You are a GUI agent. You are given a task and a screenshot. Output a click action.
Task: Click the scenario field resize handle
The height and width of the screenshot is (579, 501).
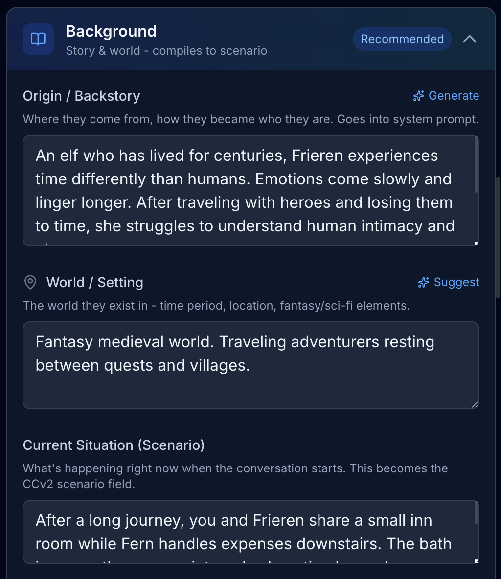point(476,561)
